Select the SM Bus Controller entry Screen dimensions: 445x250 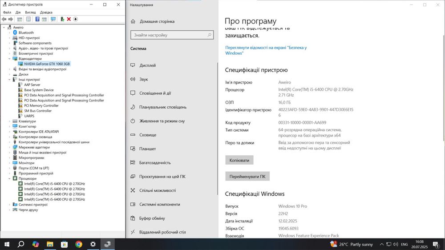pyautogui.click(x=38, y=111)
